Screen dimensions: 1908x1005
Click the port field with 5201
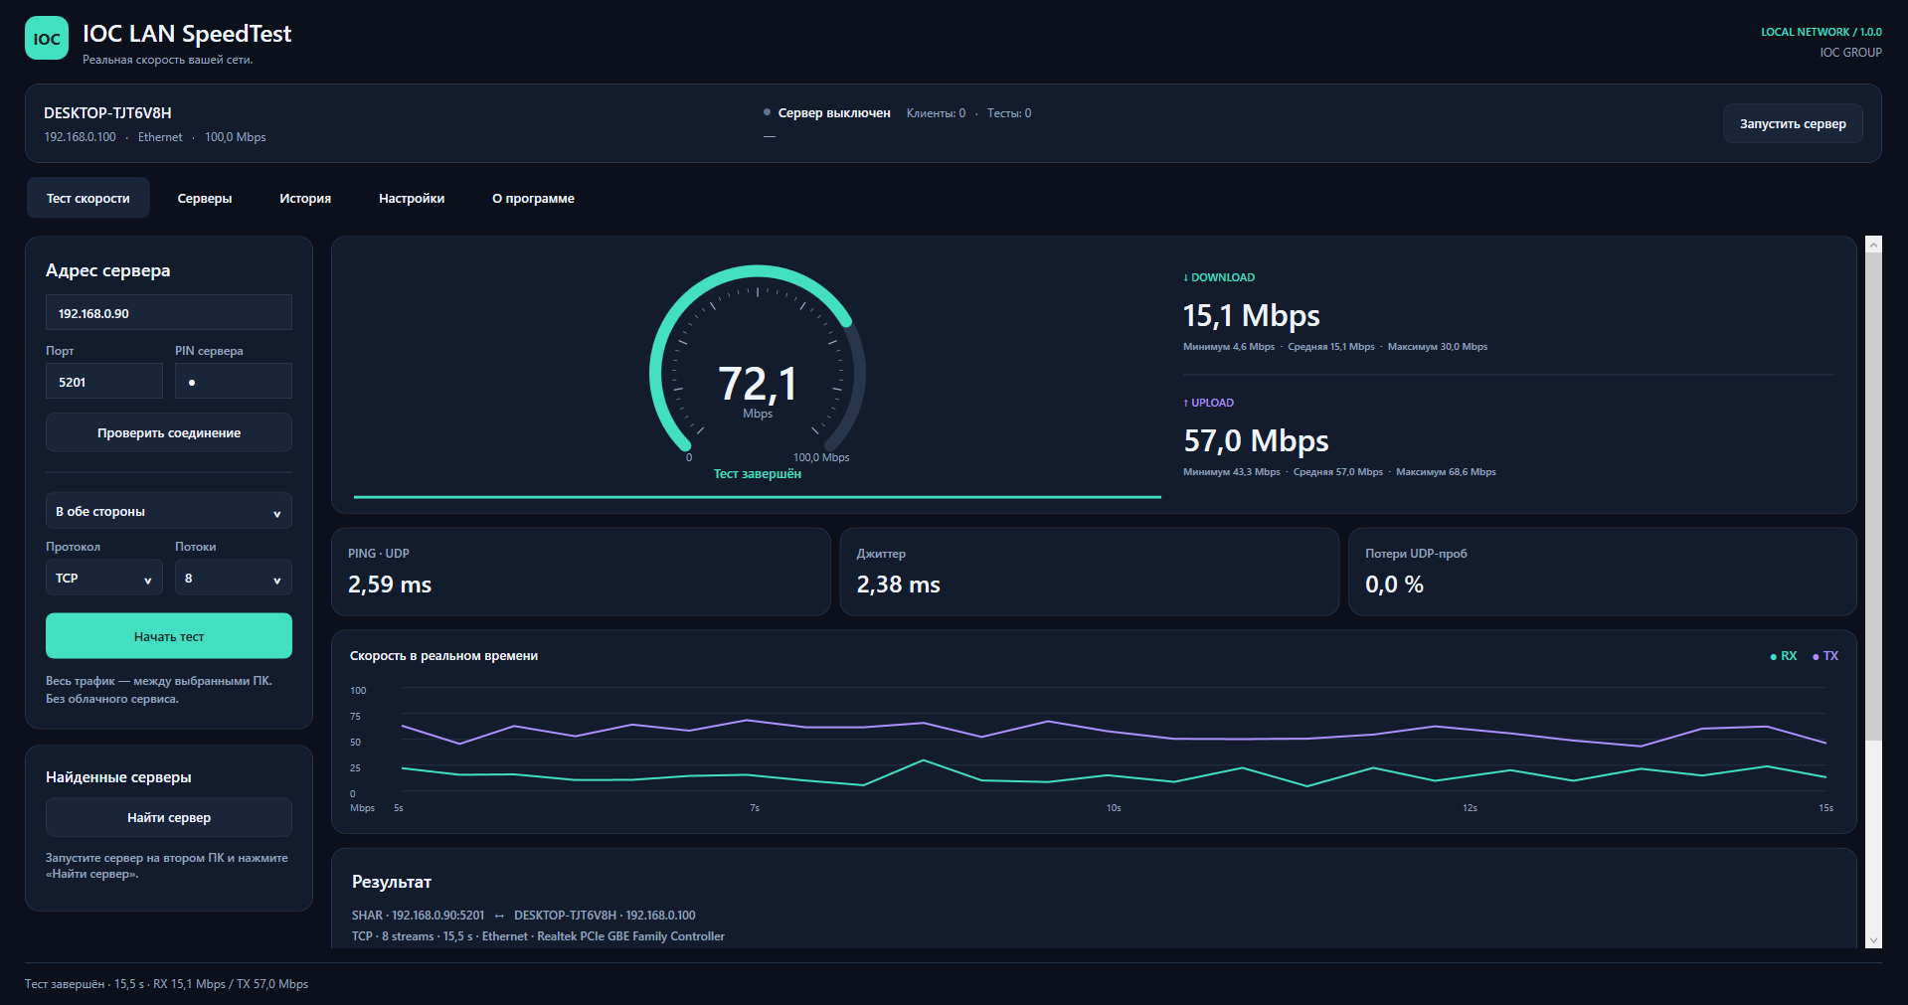coord(104,382)
